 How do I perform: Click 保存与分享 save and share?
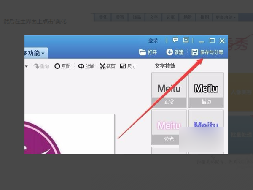(207, 52)
